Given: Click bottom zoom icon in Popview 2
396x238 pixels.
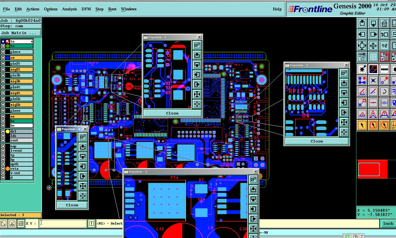Looking at the screenshot, I should pyautogui.click(x=344, y=132).
